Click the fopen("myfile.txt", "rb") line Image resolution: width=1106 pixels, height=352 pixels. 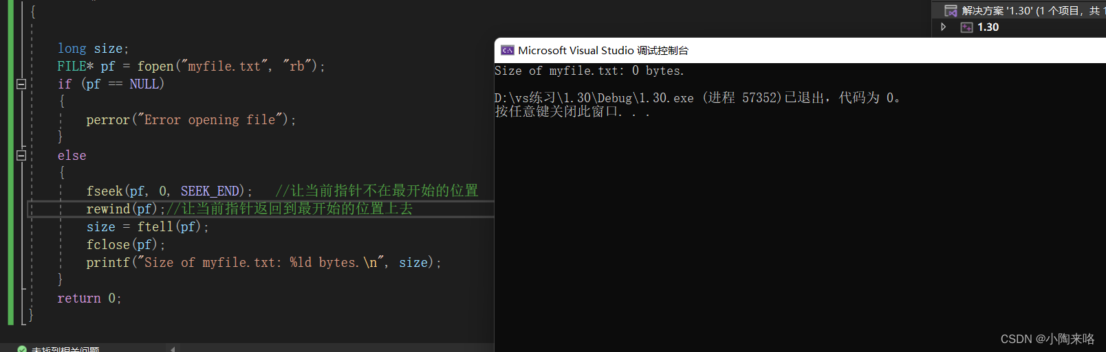click(191, 67)
